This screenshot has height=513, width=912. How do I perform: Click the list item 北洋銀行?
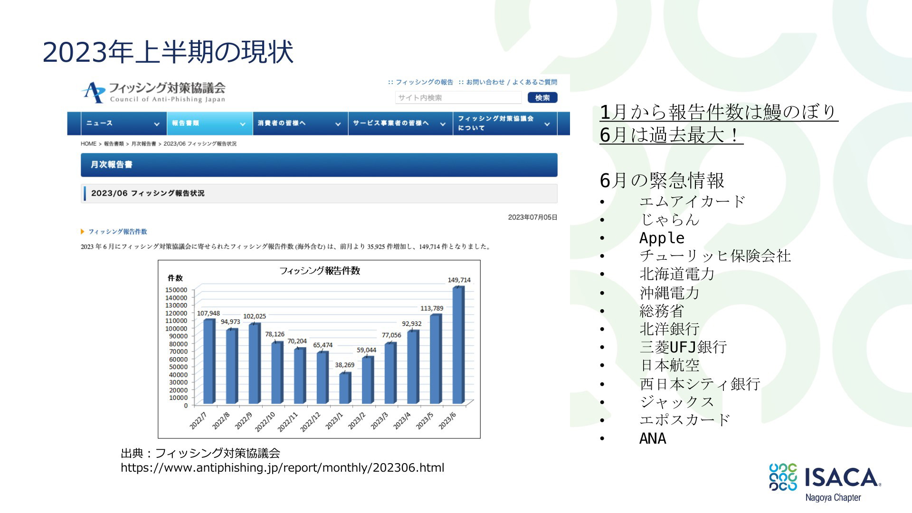pyautogui.click(x=669, y=329)
